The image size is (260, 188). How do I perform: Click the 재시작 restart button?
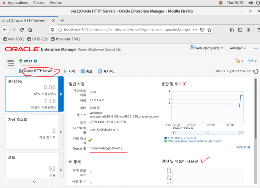click(107, 71)
